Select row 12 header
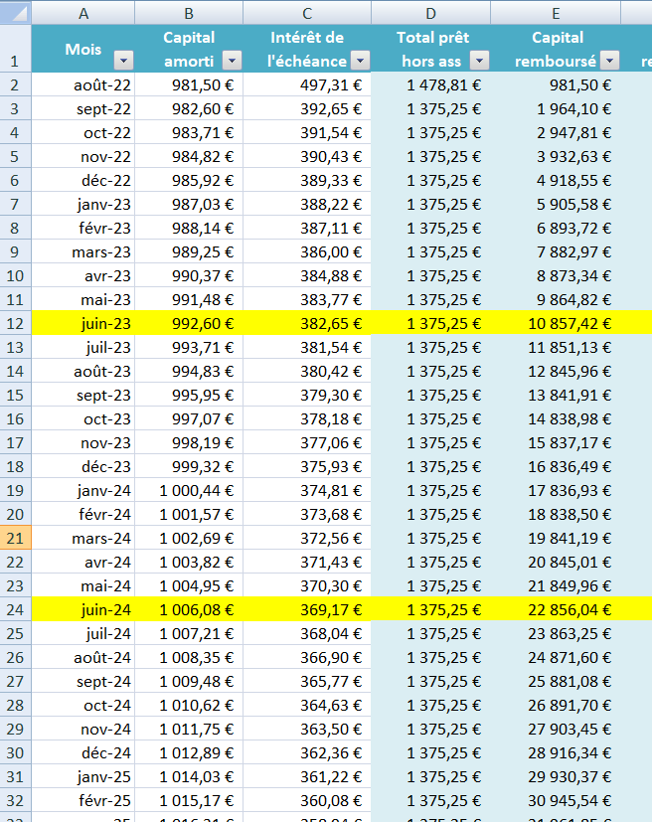 [15, 323]
